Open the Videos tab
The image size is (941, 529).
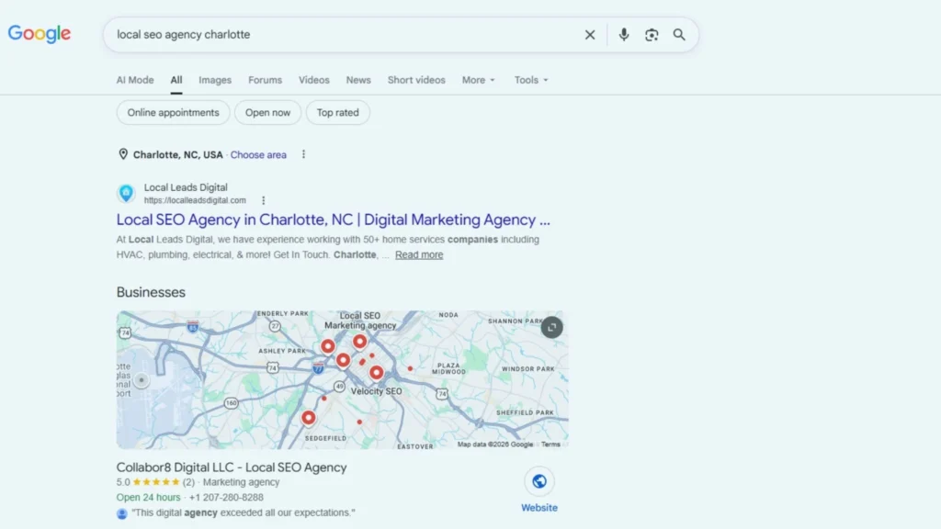pos(314,80)
